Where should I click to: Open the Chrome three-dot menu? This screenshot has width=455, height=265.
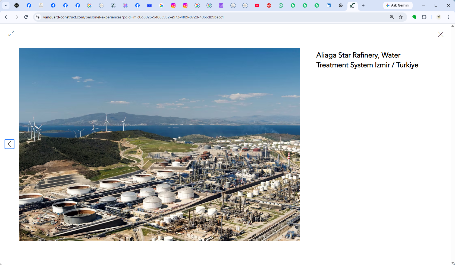pos(448,17)
